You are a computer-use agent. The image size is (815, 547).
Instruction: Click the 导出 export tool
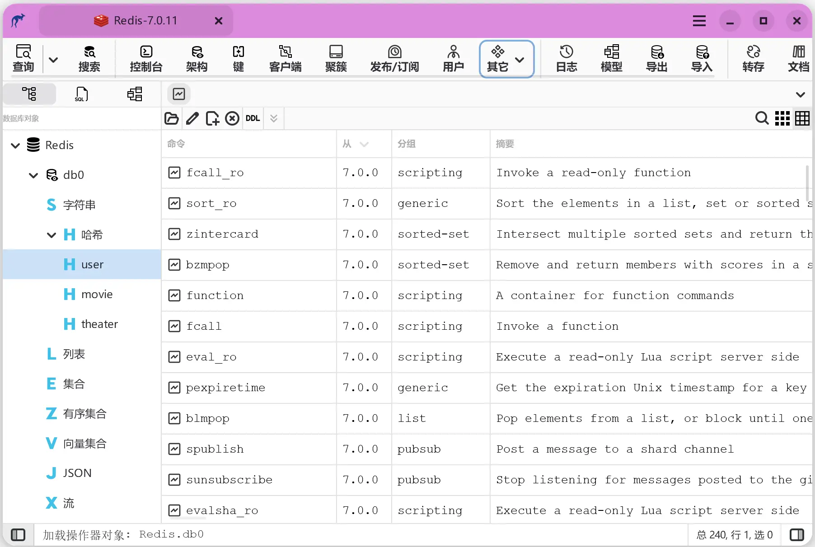click(657, 59)
